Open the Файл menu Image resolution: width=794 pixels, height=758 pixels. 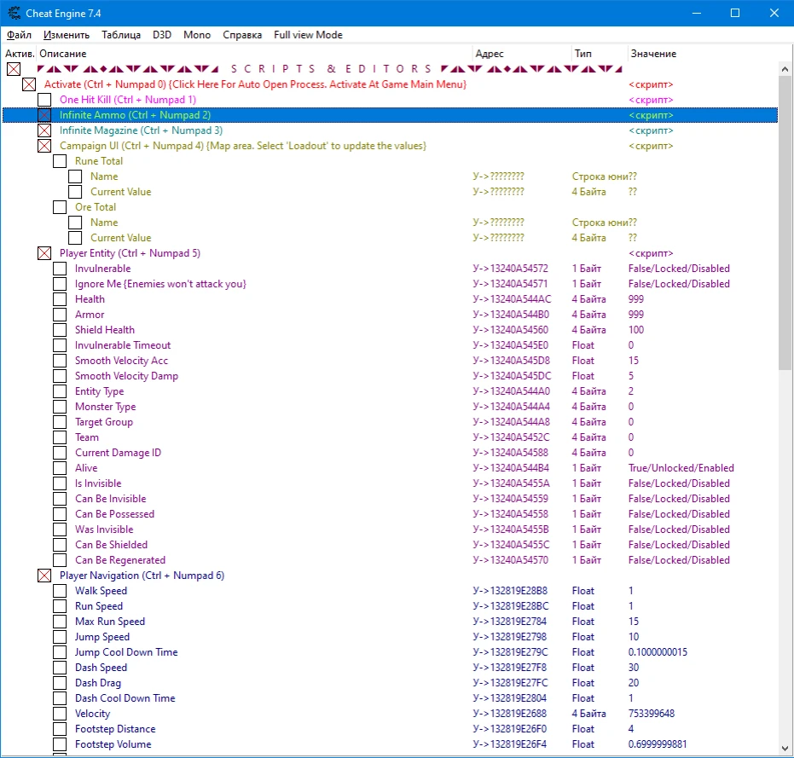(x=19, y=35)
